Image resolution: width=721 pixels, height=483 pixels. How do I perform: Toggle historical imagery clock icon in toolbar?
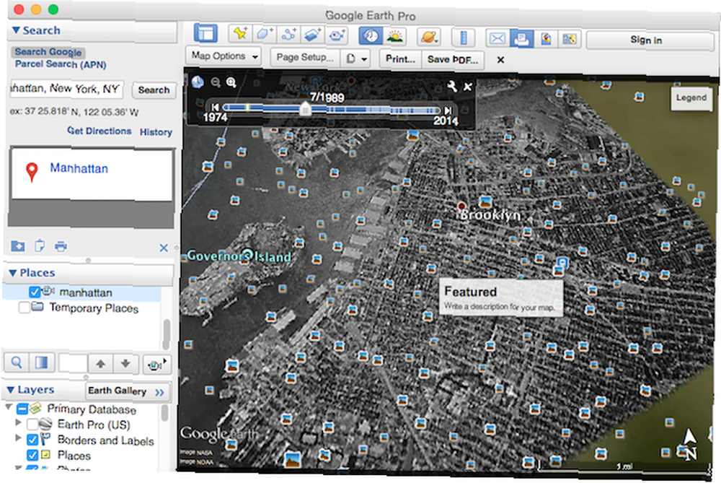tap(371, 35)
